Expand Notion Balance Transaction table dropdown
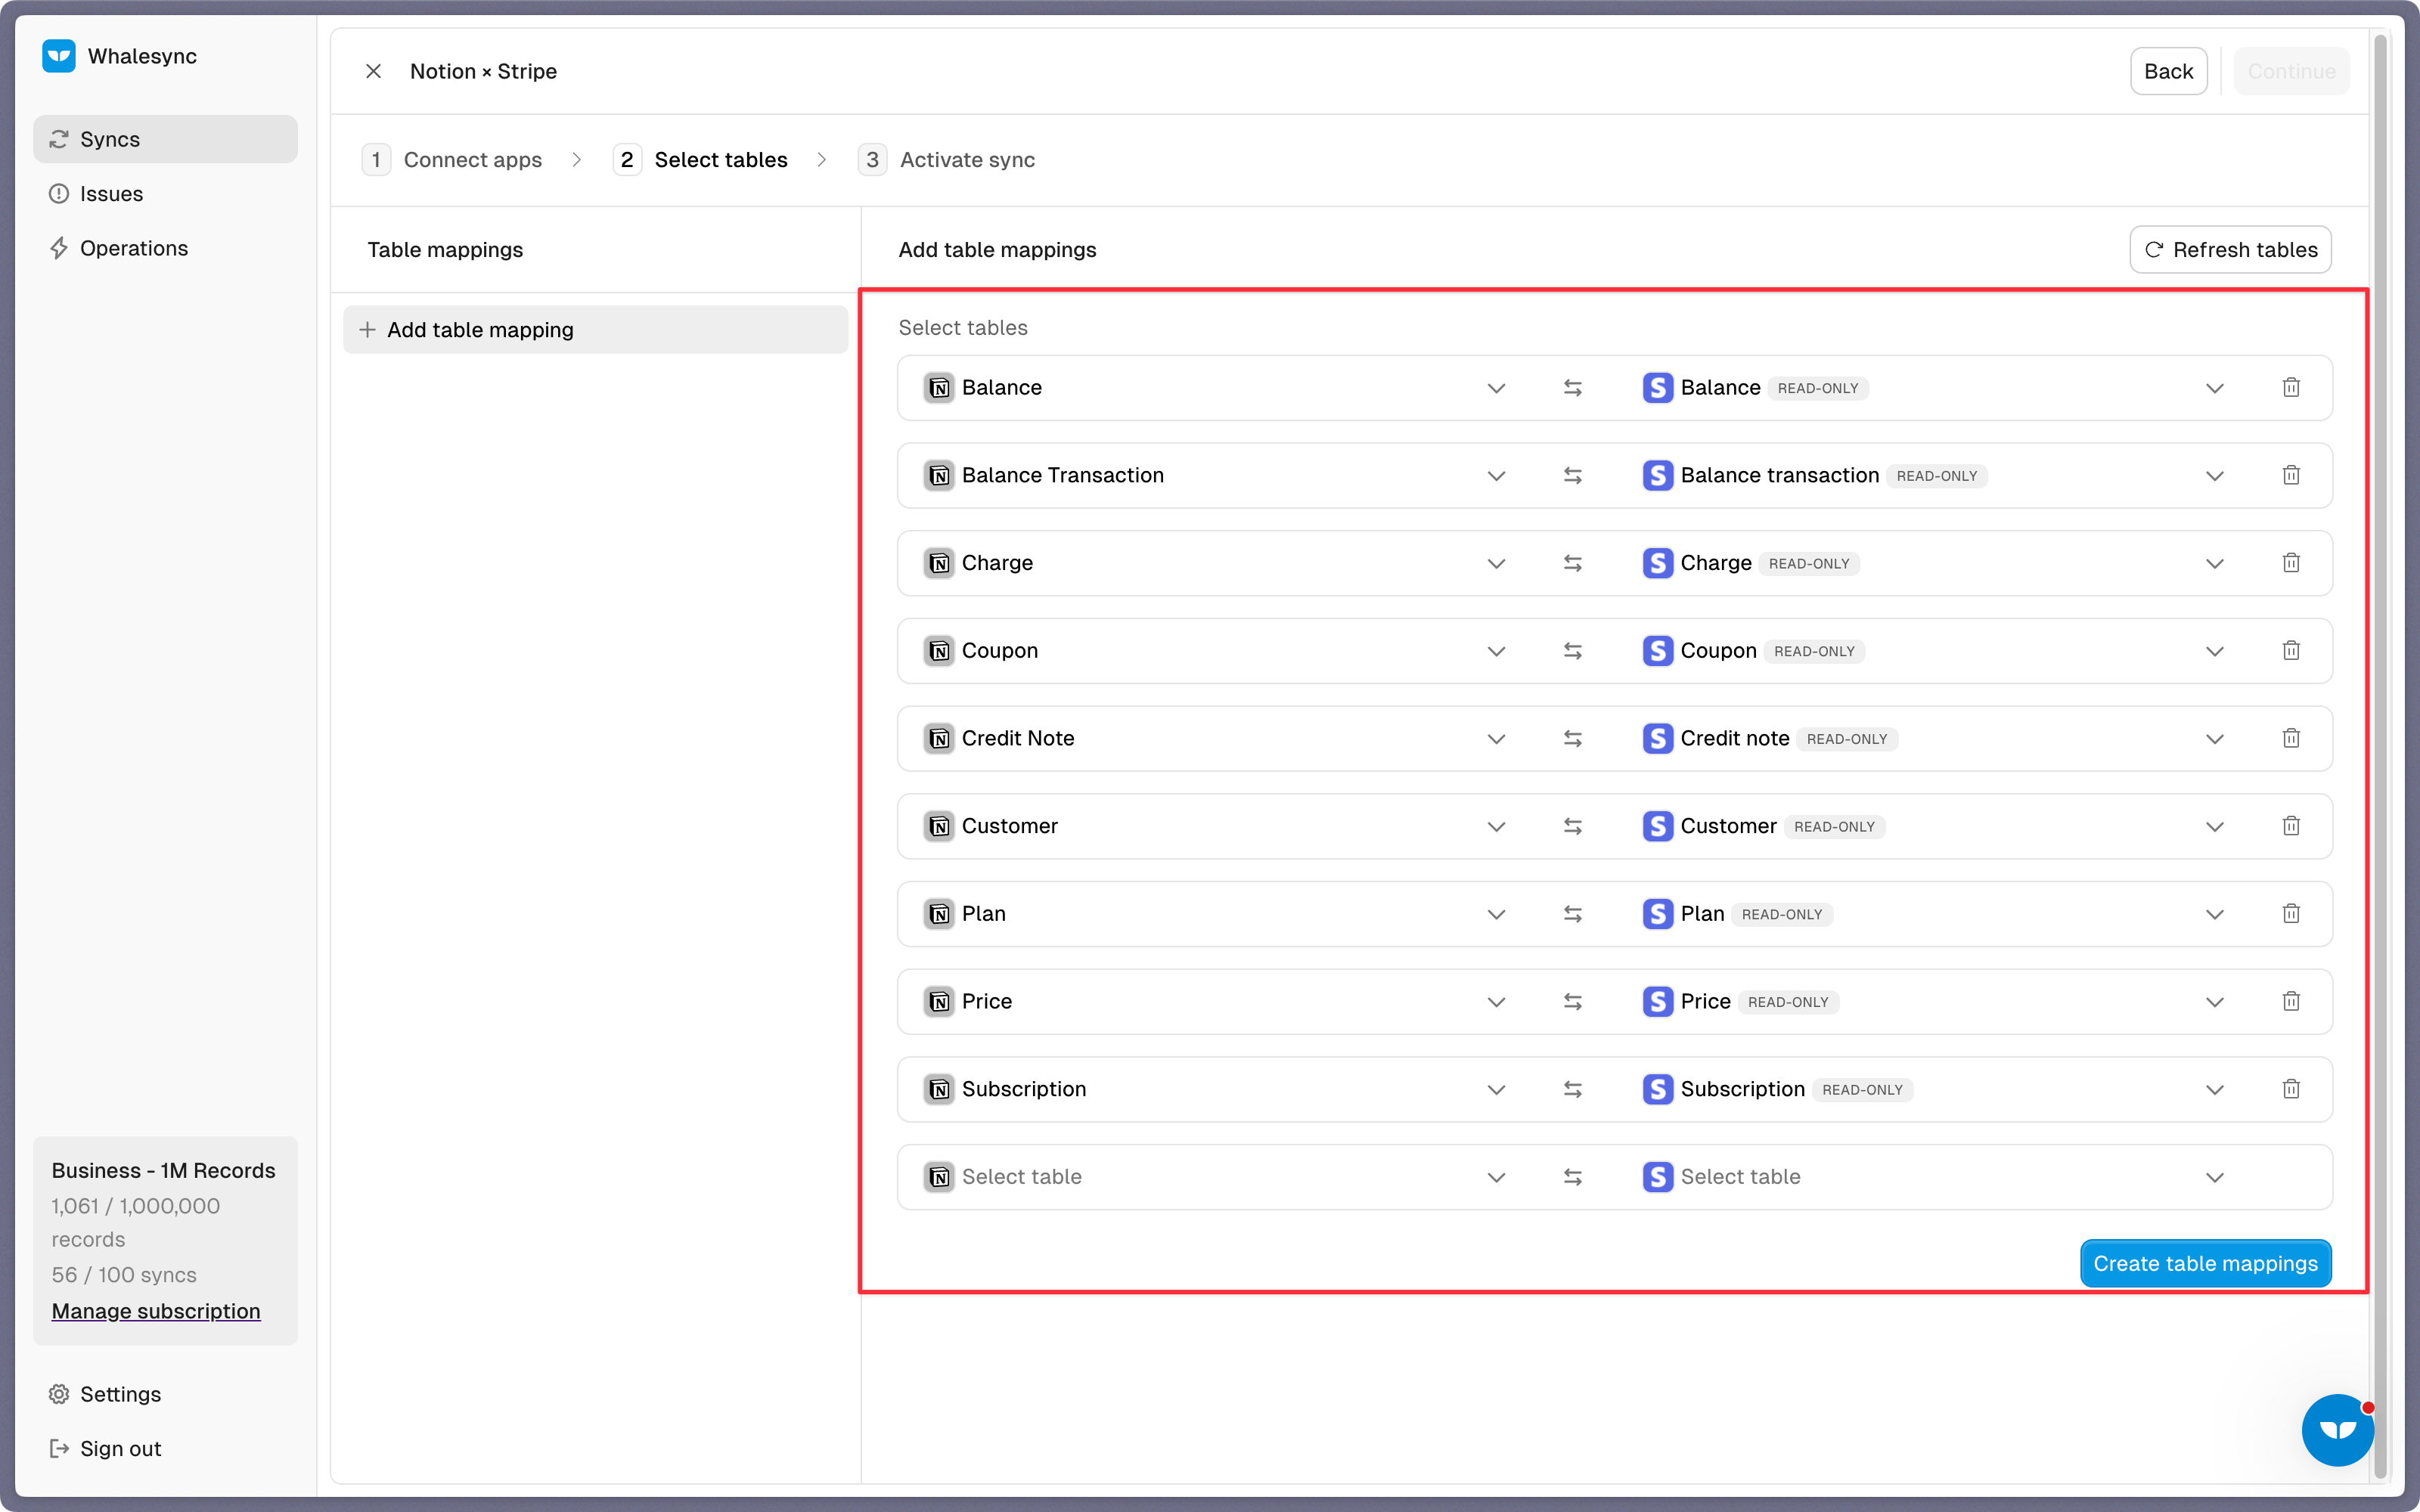Image resolution: width=2420 pixels, height=1512 pixels. 1214,475
